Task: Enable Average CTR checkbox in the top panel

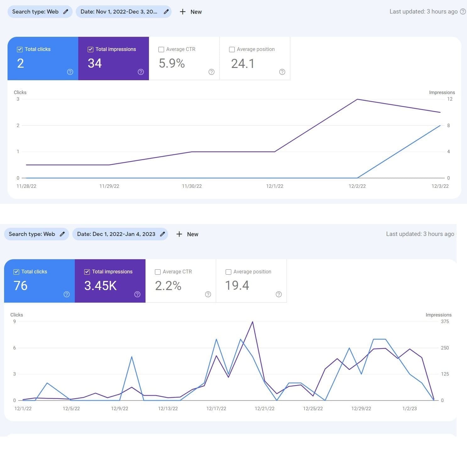Action: (x=161, y=49)
